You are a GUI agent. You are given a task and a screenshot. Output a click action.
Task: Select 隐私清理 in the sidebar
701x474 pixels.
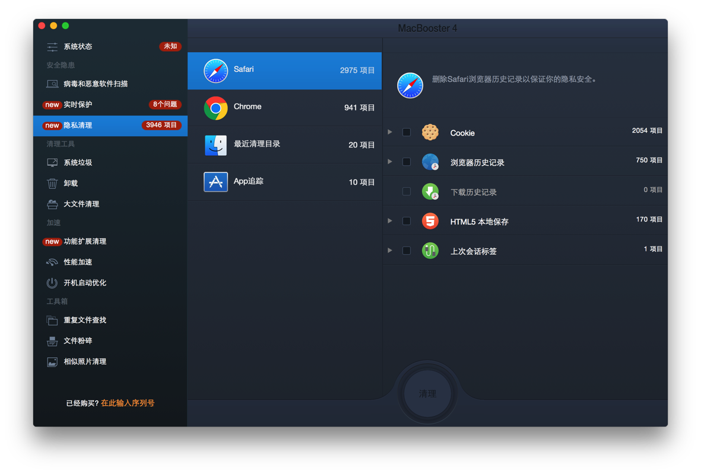coord(110,126)
